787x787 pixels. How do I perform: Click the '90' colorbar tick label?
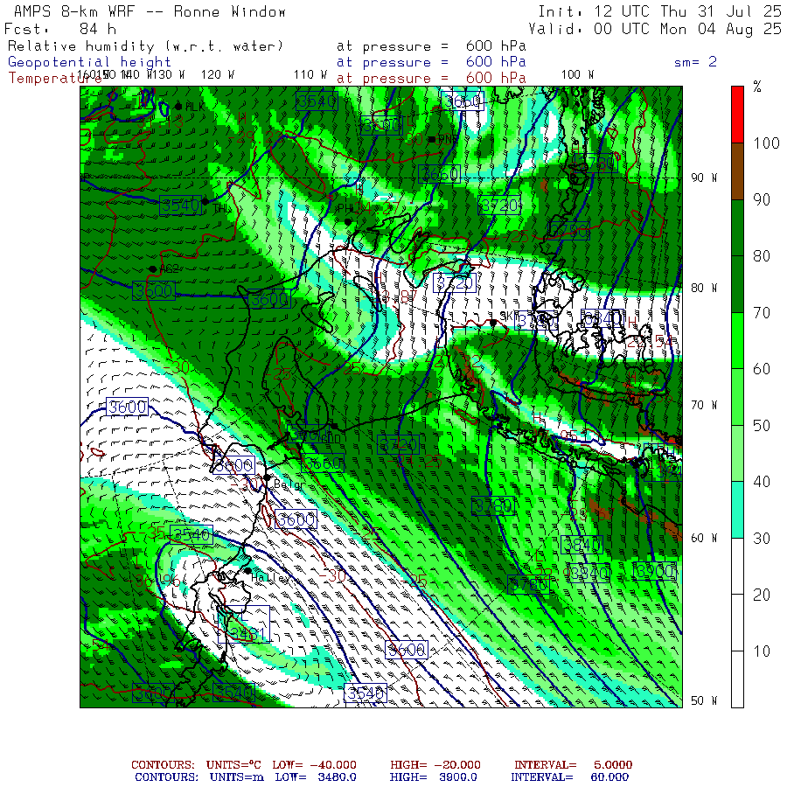click(762, 199)
